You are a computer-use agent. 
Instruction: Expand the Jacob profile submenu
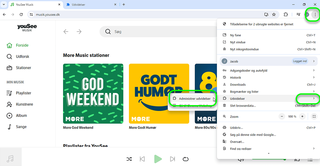tap(314, 61)
